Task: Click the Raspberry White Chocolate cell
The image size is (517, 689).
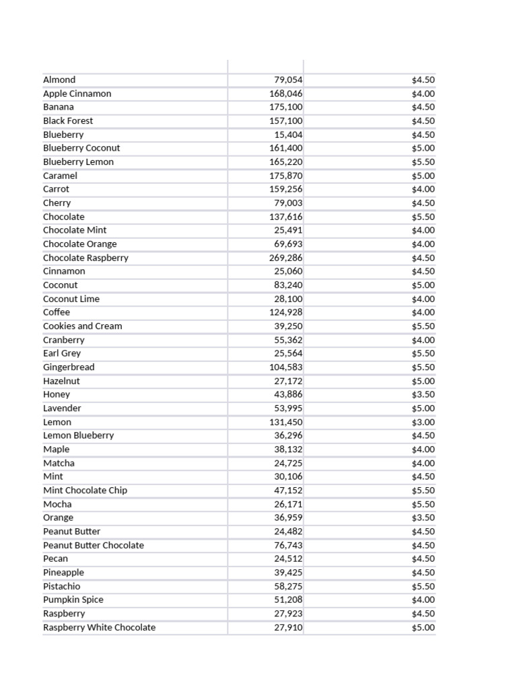Action: (x=99, y=627)
